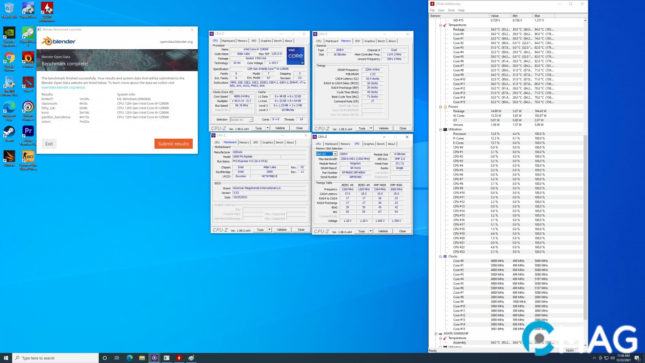Click the Windows taskbar search box
645x363 pixels.
click(x=55, y=358)
